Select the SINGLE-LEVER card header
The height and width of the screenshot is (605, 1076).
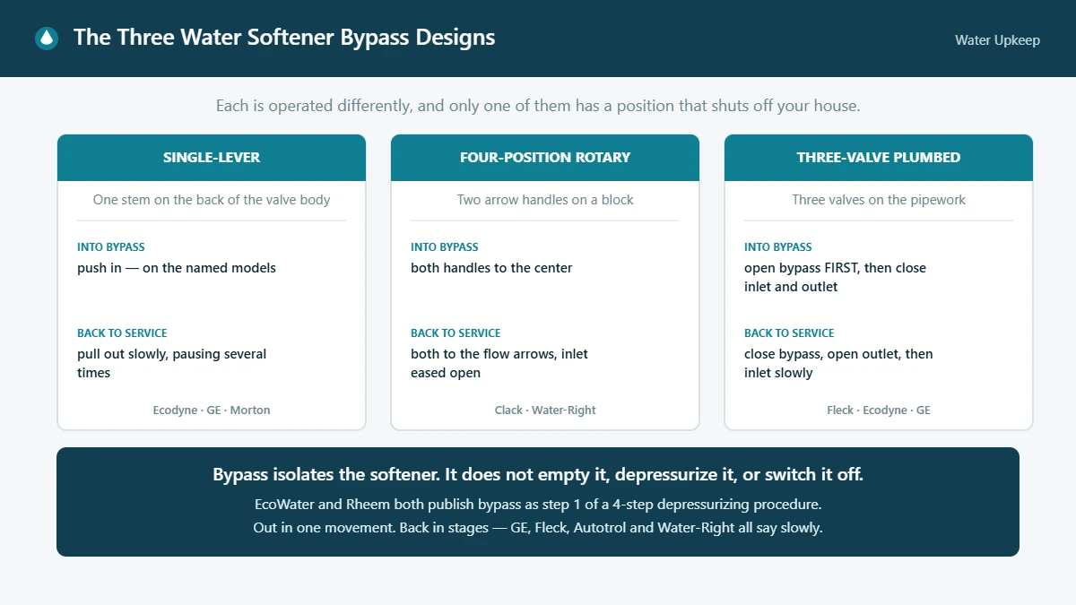pyautogui.click(x=212, y=158)
